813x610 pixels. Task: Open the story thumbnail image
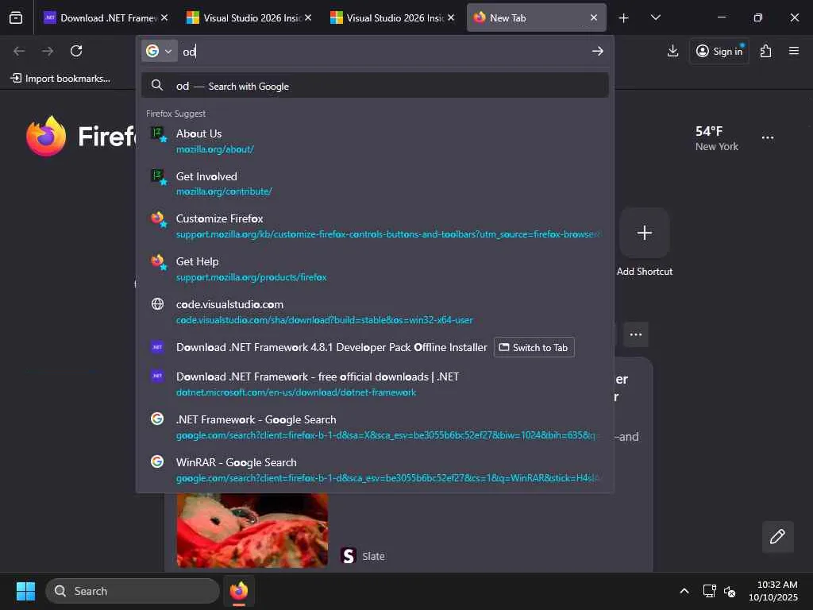click(252, 530)
